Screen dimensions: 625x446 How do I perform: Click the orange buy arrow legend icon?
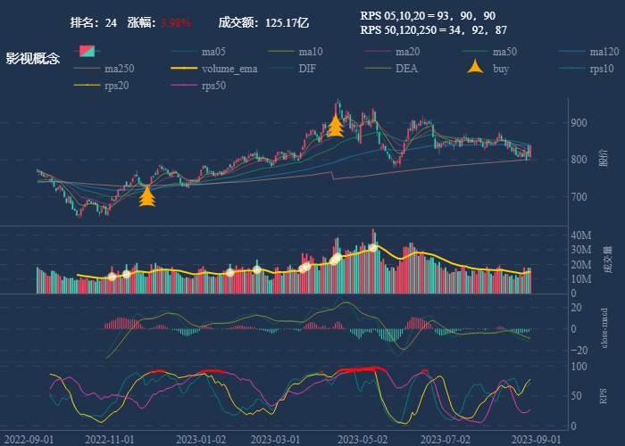[x=476, y=69]
